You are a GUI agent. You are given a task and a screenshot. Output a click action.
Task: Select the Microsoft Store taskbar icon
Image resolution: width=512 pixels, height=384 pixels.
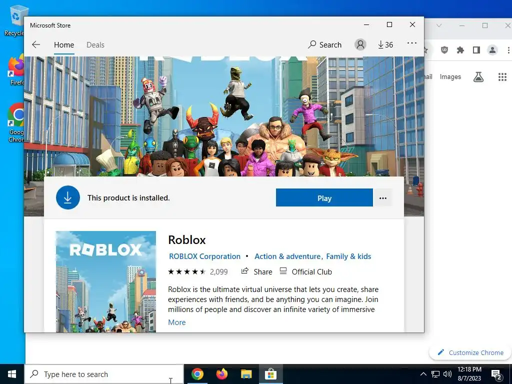coord(270,374)
